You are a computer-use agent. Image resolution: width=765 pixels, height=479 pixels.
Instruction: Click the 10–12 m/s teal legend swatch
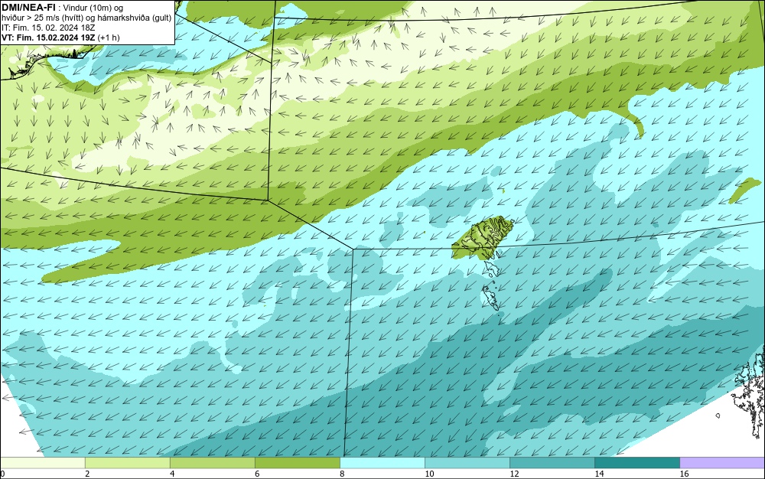click(467, 462)
